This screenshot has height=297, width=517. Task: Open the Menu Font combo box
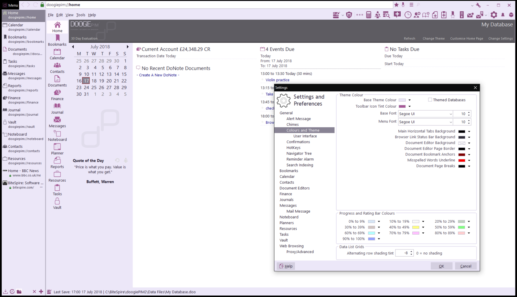(x=425, y=122)
